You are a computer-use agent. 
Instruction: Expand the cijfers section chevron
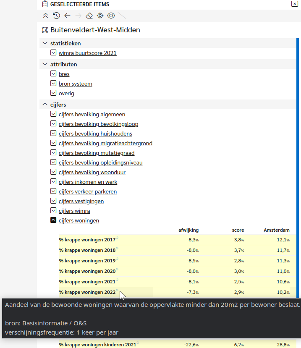pyautogui.click(x=45, y=104)
